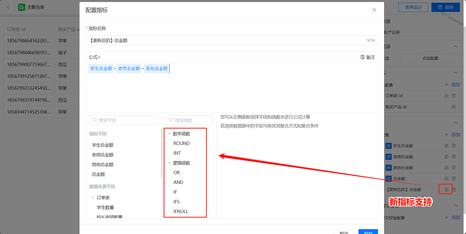Collapse the 数学函数 function group
Screen dimensions: 466x234
[x=169, y=134]
